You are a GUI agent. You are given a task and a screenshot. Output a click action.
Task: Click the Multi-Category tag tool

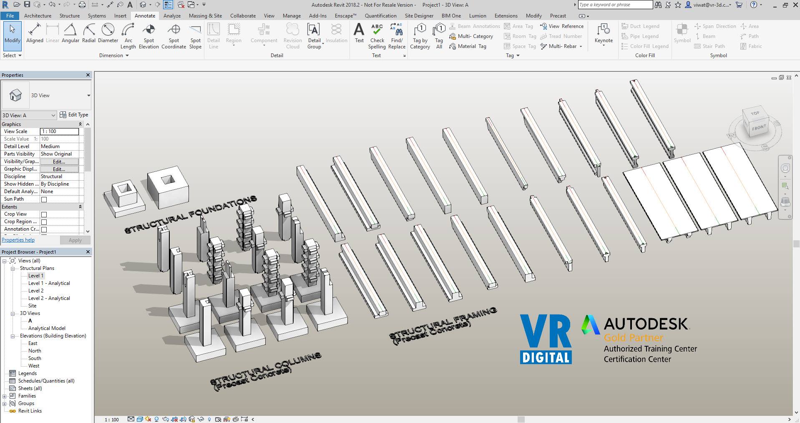[x=472, y=36]
